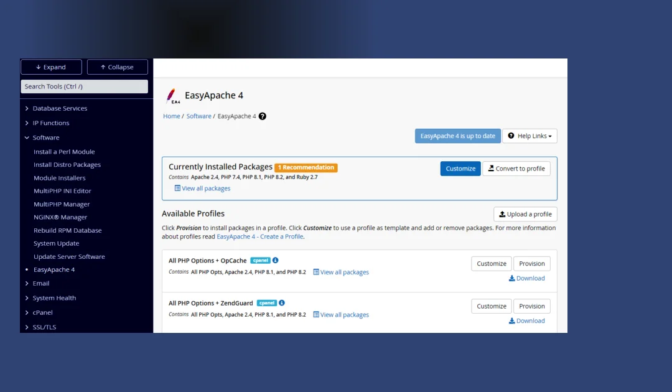The height and width of the screenshot is (392, 672).
Task: Click the Currently Installed Packages heading
Action: (x=220, y=167)
